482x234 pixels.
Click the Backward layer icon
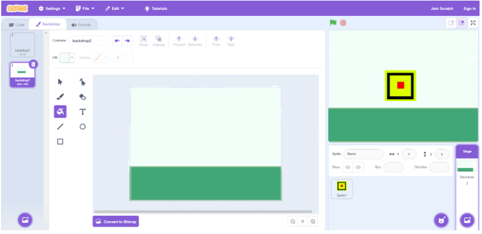pyautogui.click(x=195, y=41)
